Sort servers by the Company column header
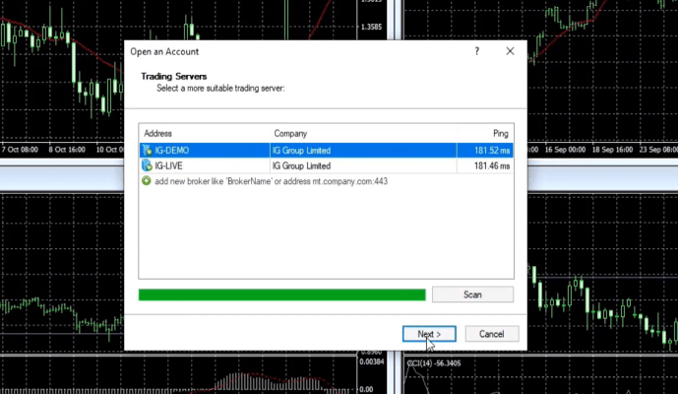Viewport: 678px width, 394px height. 290,133
